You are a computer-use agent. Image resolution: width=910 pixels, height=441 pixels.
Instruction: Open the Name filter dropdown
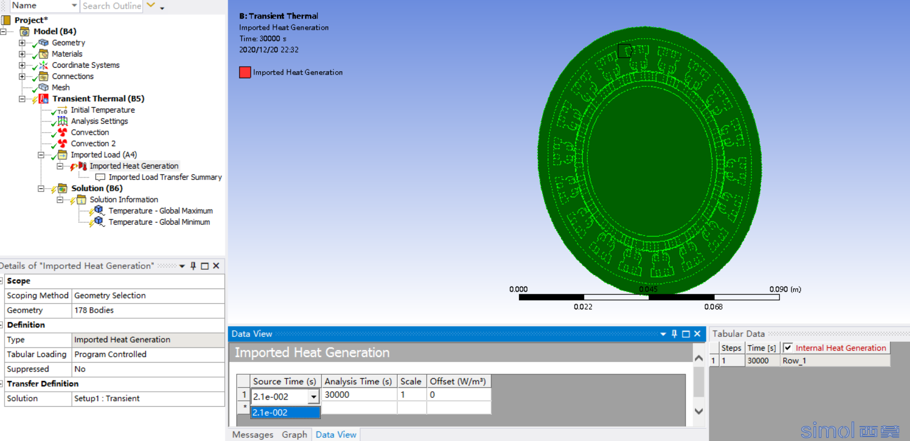coord(74,6)
